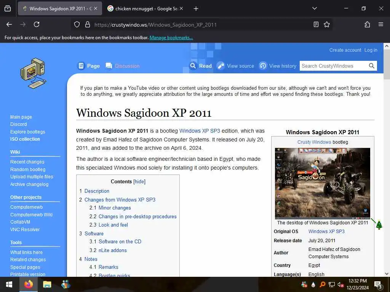Jump to Description in contents
Screen dimensions: 390x292
(x=97, y=191)
